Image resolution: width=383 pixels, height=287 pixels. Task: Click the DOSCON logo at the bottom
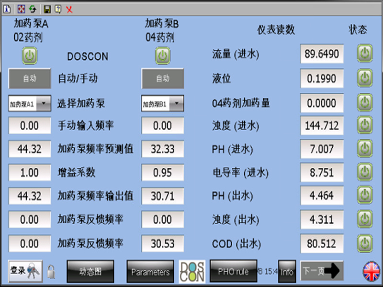click(x=191, y=271)
